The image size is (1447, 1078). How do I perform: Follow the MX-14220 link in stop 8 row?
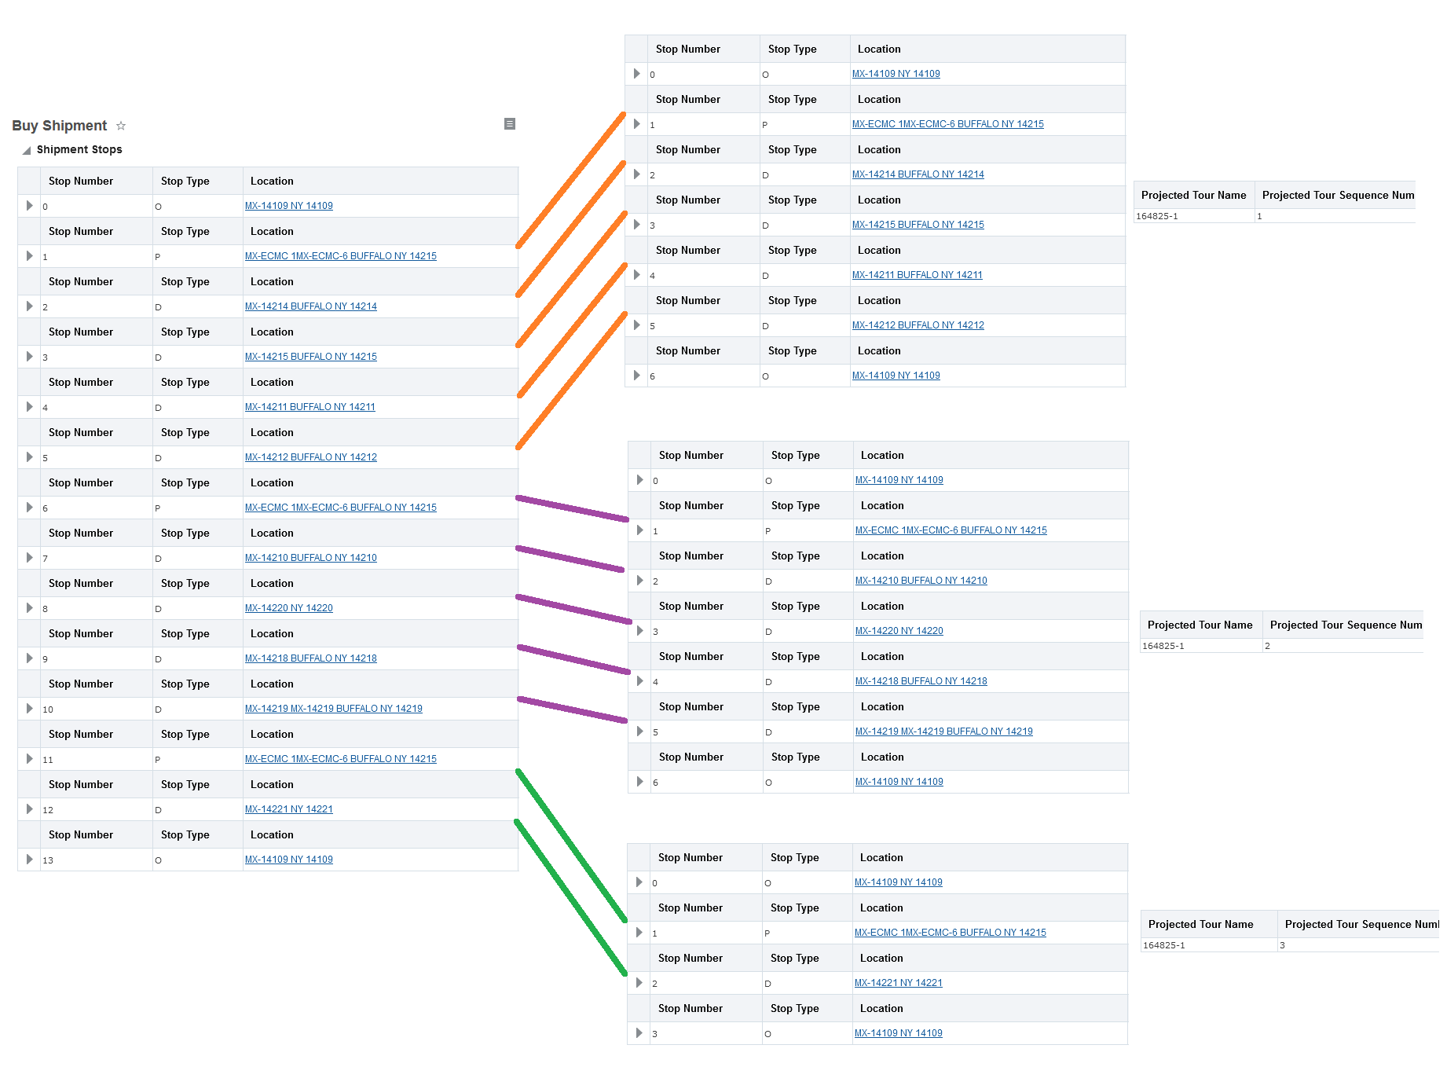tap(288, 608)
